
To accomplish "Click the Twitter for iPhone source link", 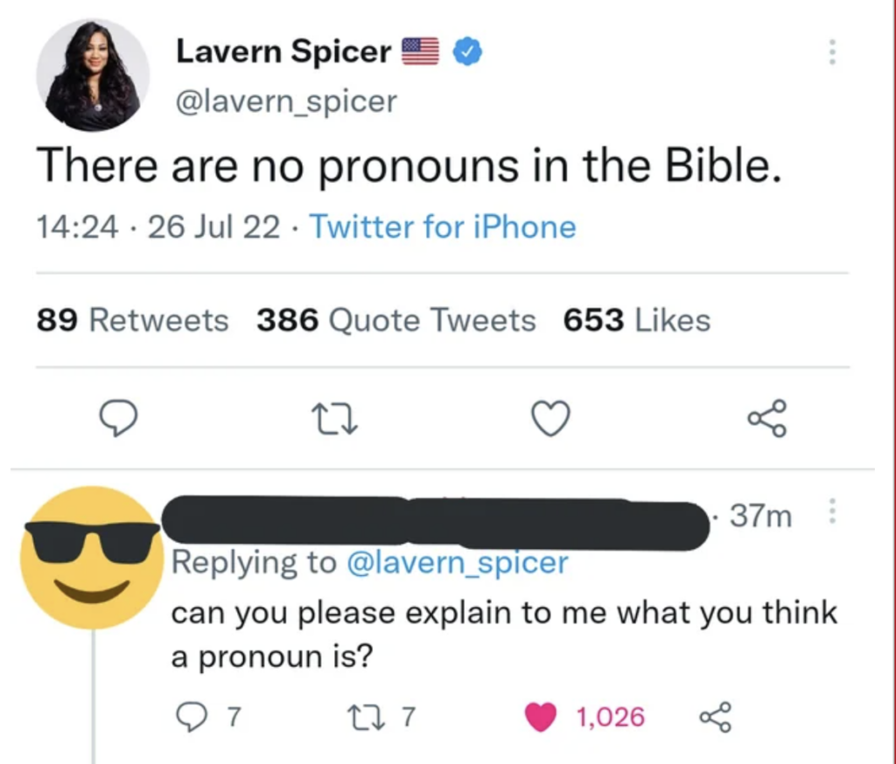I will pyautogui.click(x=443, y=227).
